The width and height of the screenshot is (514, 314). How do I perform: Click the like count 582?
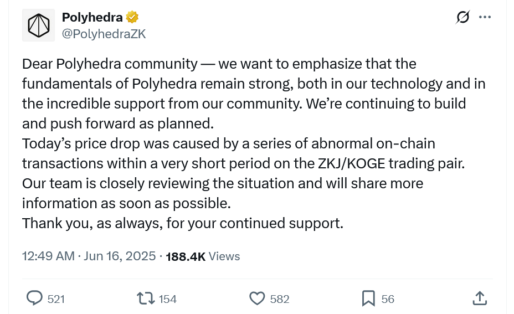click(x=280, y=299)
